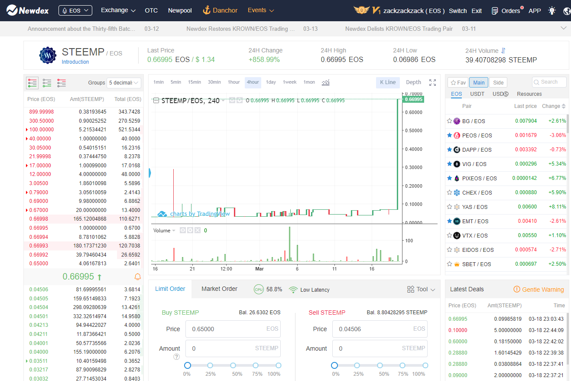Viewport: 571px width, 381px height.
Task: Switch to the USDT market tab
Action: pos(477,94)
